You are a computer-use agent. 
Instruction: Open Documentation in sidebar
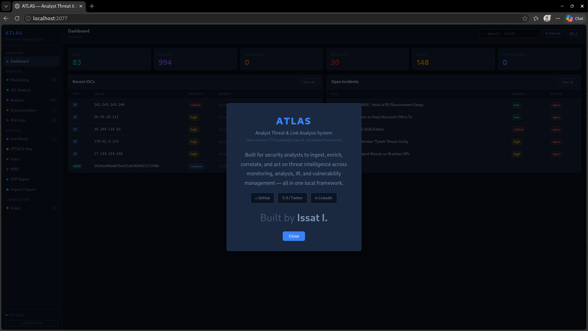32,110
